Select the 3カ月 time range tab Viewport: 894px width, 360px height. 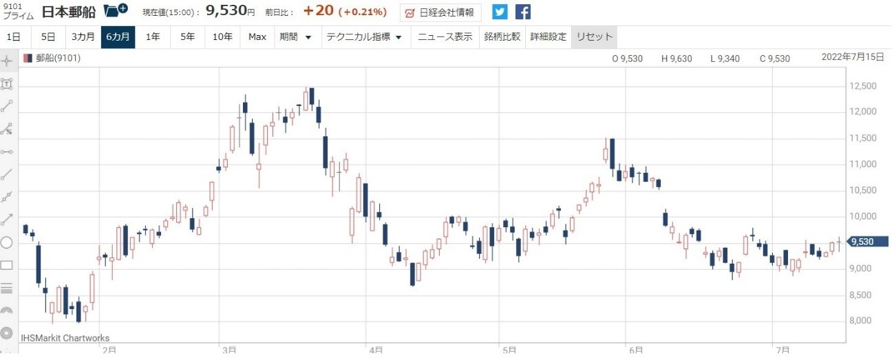click(83, 37)
